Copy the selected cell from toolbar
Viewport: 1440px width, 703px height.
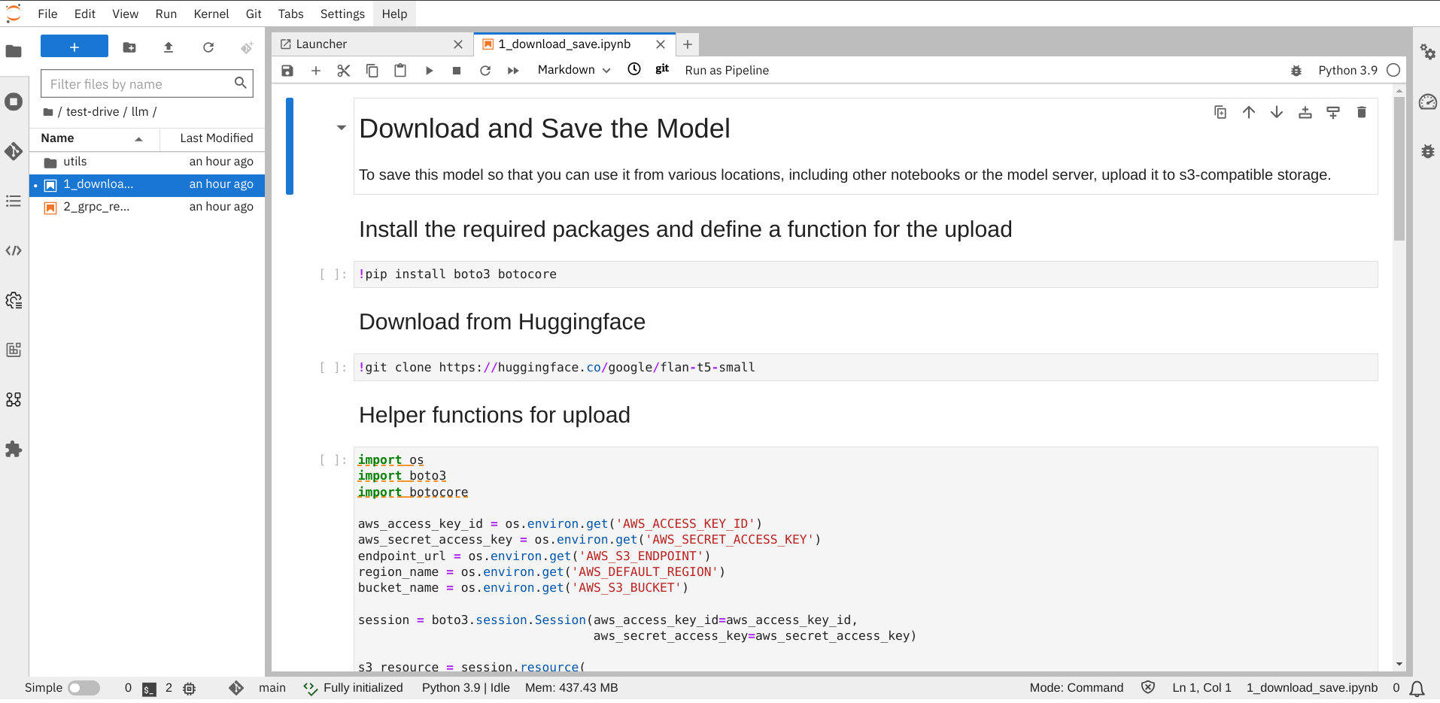click(x=372, y=70)
